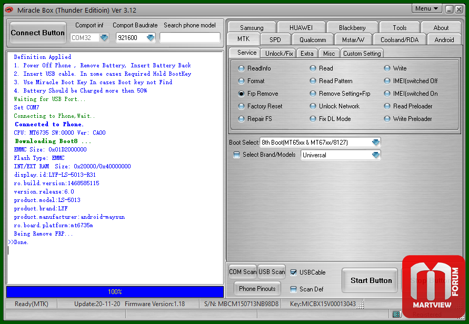The height and width of the screenshot is (324, 469).
Task: Select the Unlock/Fix sub-tab
Action: pyautogui.click(x=279, y=54)
